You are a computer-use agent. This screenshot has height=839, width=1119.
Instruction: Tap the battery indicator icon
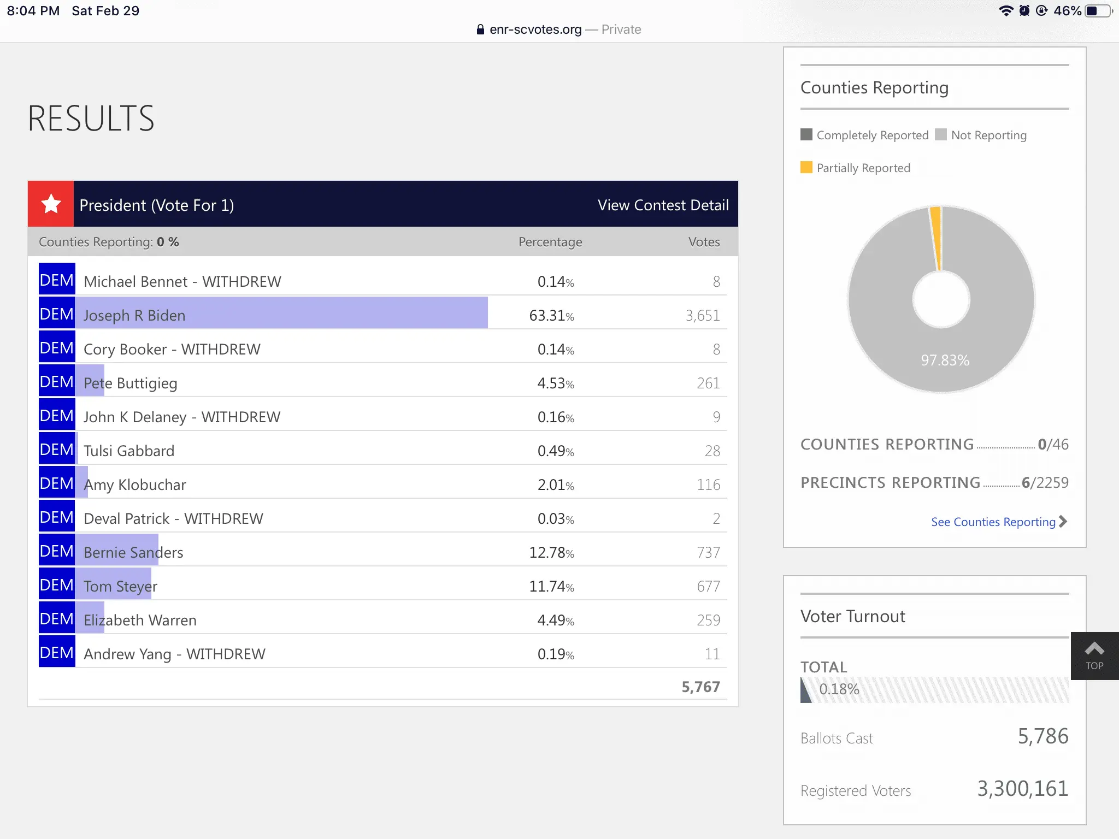1099,11
